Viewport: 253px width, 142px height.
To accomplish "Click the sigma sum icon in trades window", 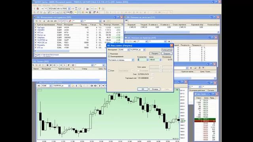I will click(x=200, y=68).
